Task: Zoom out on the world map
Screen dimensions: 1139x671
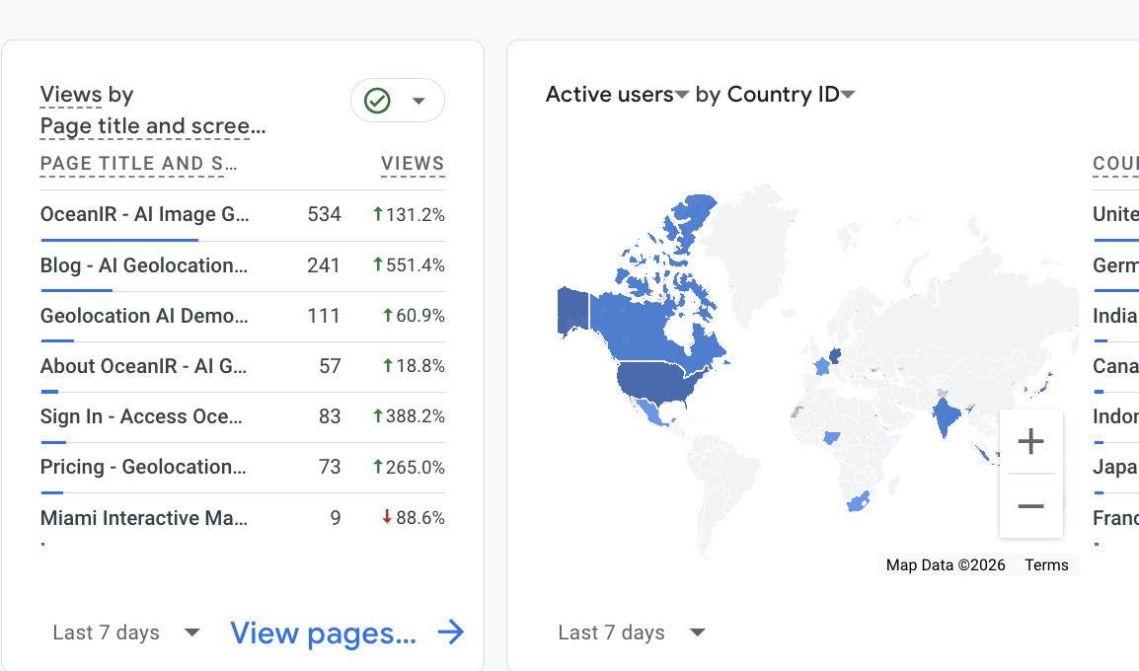Action: 1030,506
